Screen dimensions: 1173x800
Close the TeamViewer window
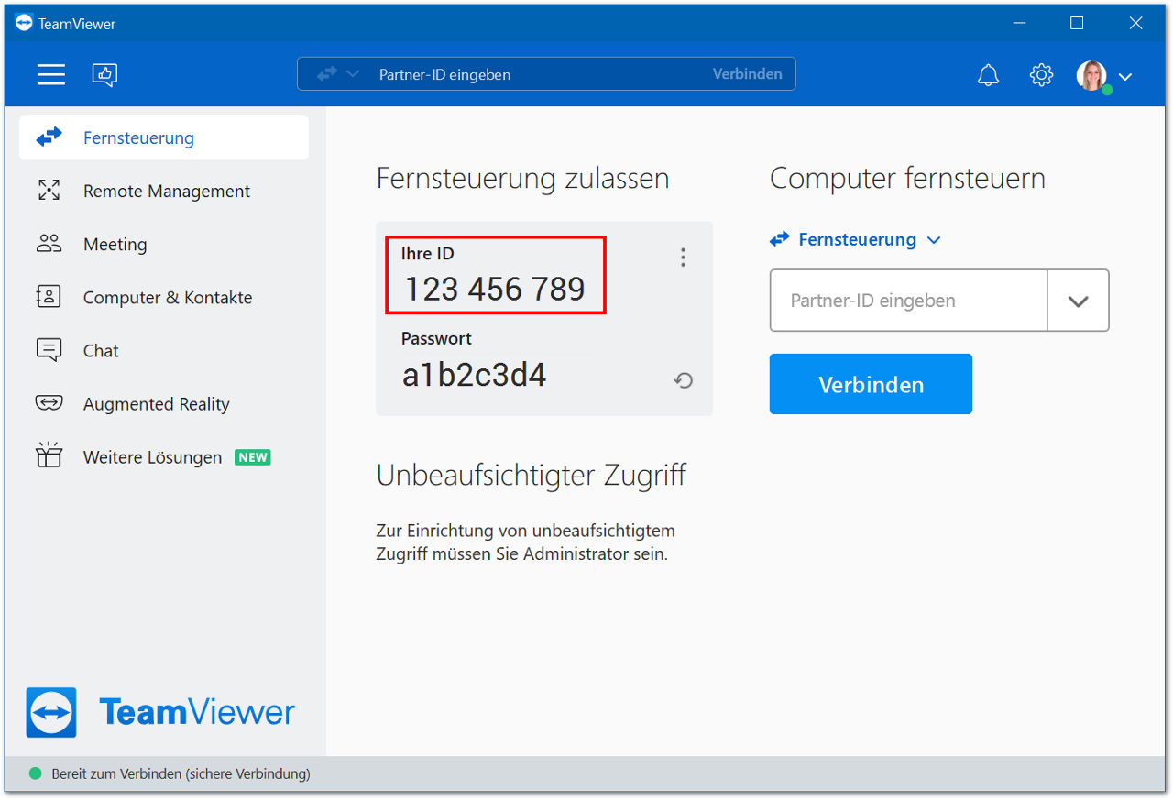click(x=1135, y=24)
